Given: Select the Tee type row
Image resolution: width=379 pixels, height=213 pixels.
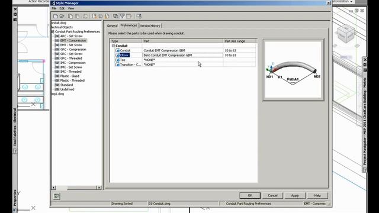Looking at the screenshot, I should tap(123, 60).
